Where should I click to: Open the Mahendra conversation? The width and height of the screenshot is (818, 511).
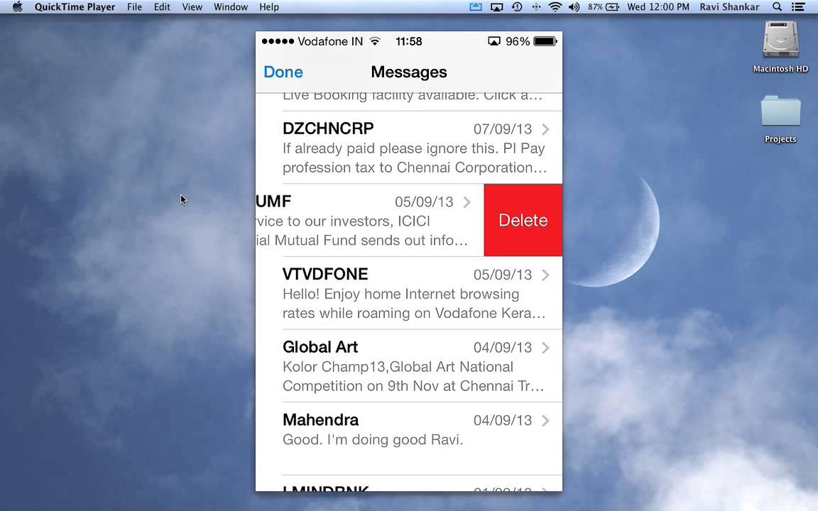(409, 439)
